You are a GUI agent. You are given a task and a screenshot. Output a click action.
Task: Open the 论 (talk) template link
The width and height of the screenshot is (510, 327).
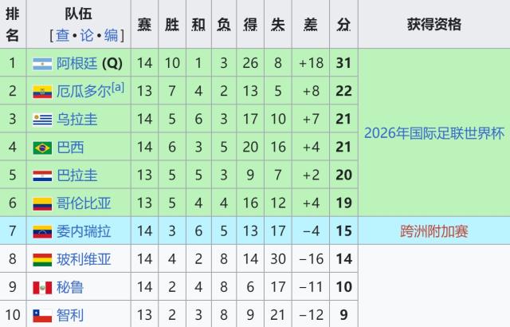coord(87,35)
